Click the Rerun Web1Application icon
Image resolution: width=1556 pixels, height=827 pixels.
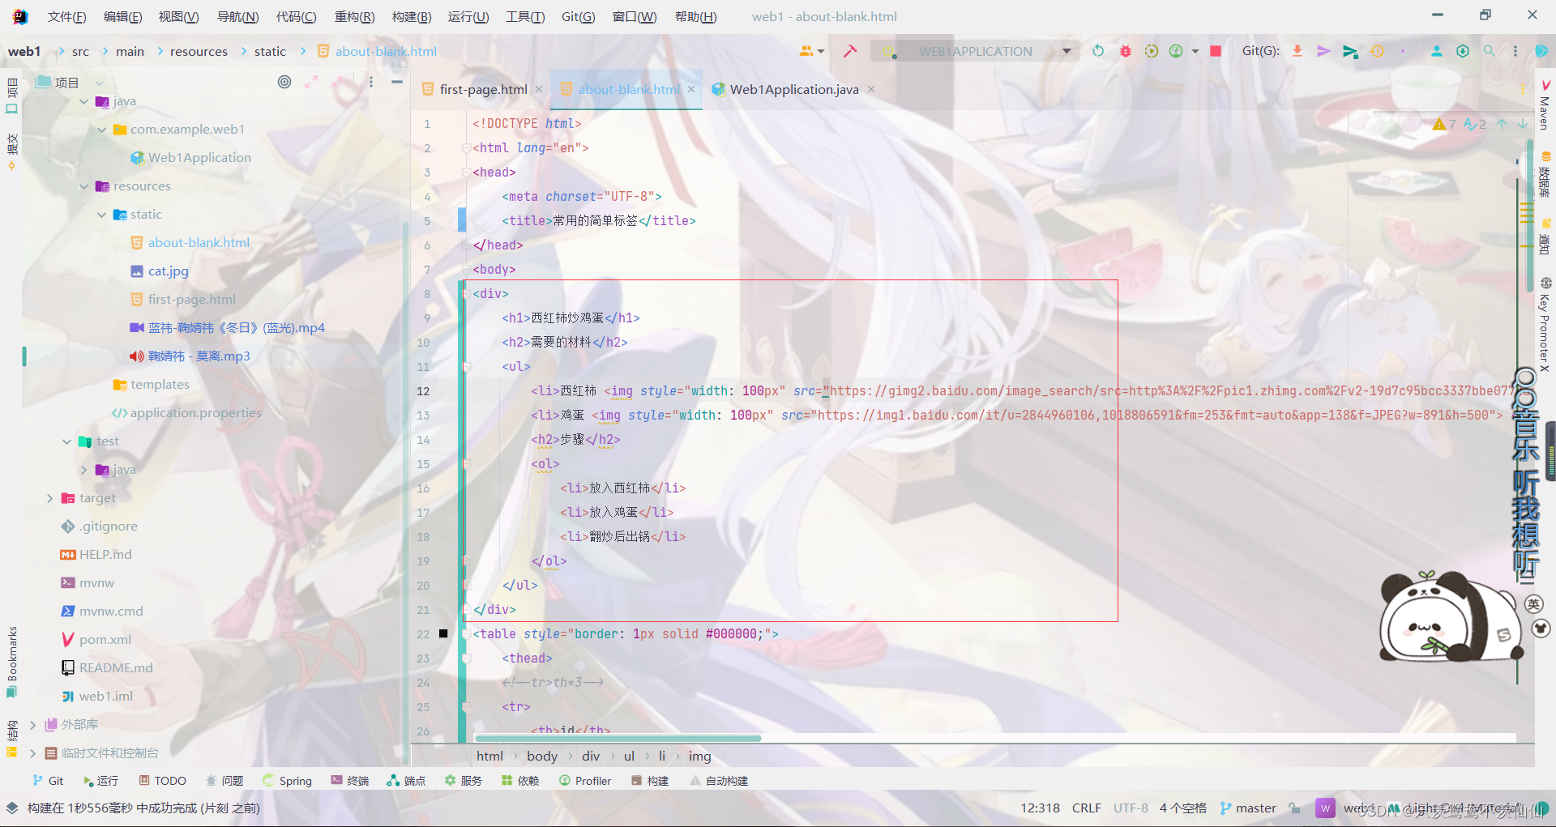click(x=1098, y=51)
